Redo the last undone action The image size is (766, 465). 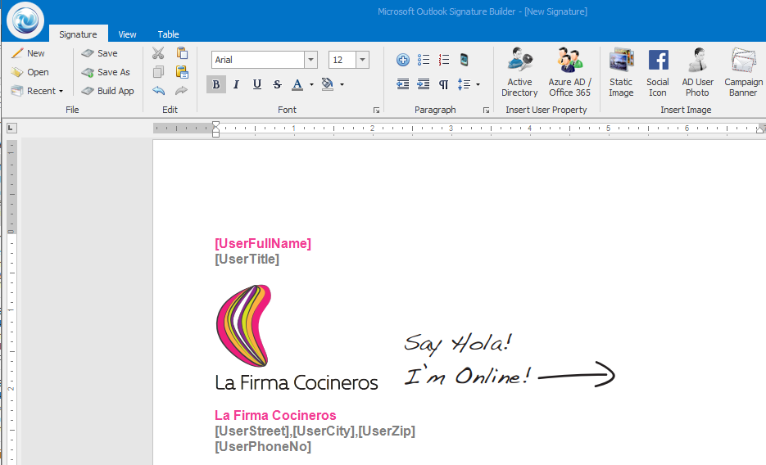tap(181, 90)
